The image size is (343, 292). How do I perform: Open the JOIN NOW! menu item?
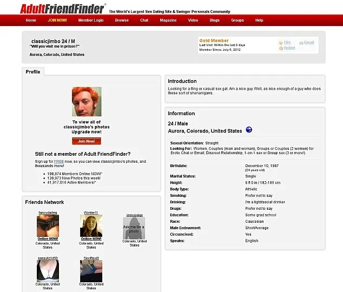[57, 21]
